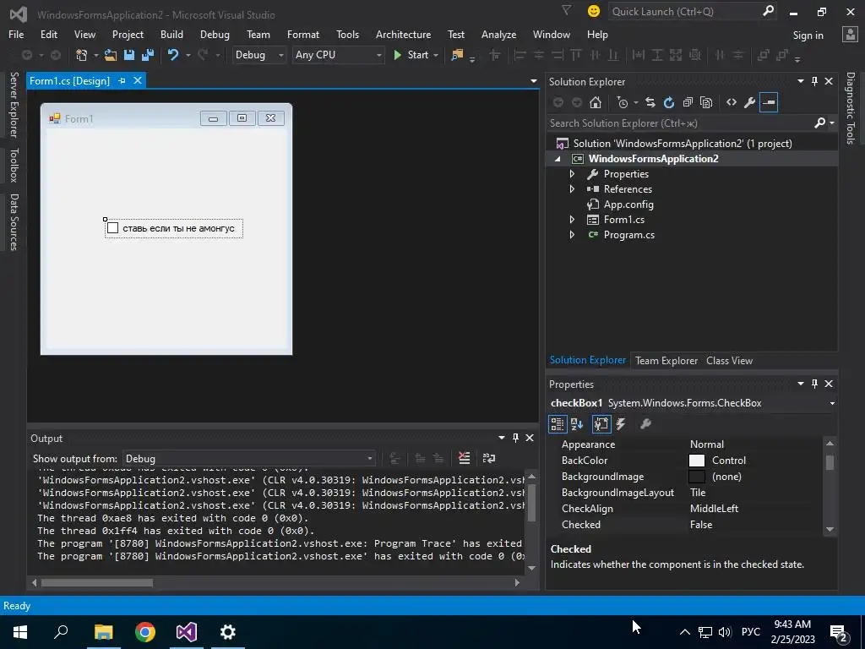
Task: Start debugging with the Start button
Action: [411, 55]
